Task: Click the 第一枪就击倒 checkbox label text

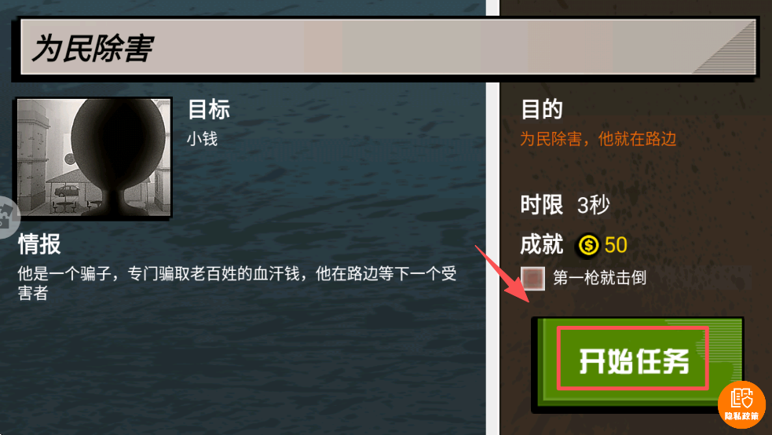Action: [599, 278]
